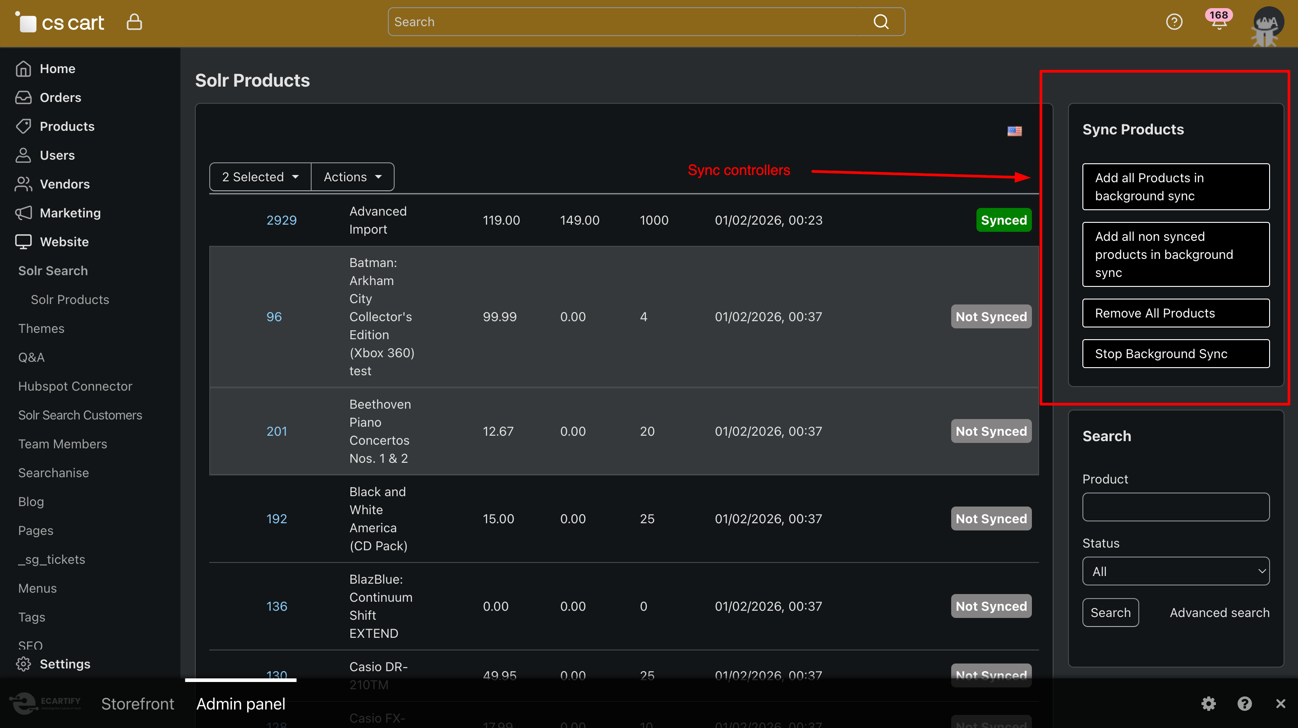This screenshot has height=728, width=1298.
Task: Click the help question mark in top bar
Action: pos(1174,22)
